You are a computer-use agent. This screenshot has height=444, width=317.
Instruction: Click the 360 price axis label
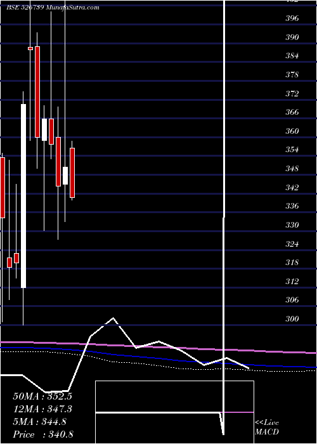point(292,131)
